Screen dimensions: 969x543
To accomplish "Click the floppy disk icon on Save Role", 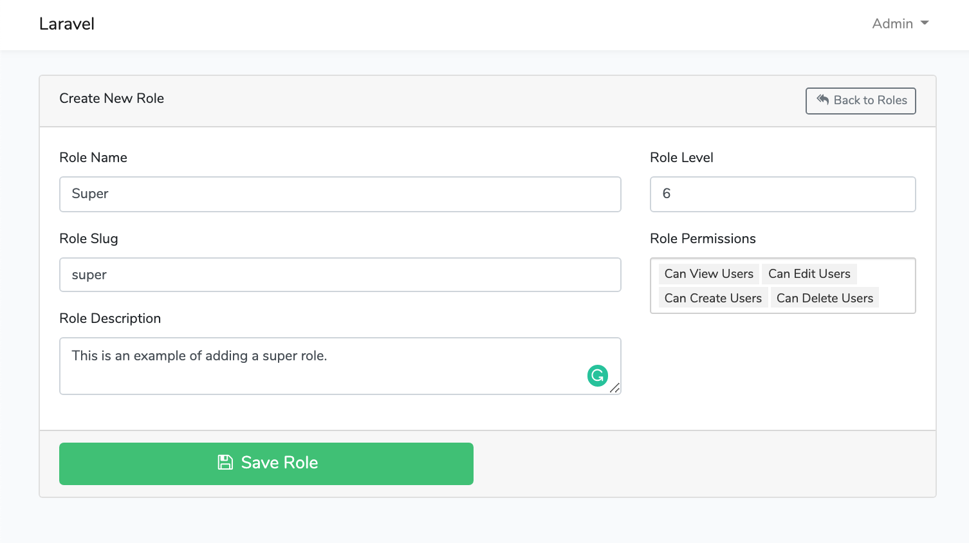I will coord(225,463).
